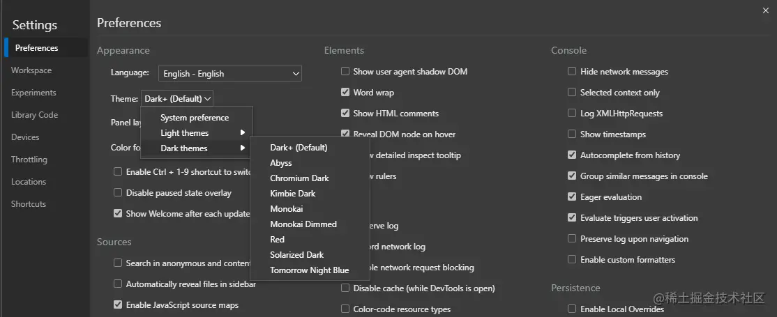
Task: Disable the Word wrap checkbox
Action: [345, 93]
